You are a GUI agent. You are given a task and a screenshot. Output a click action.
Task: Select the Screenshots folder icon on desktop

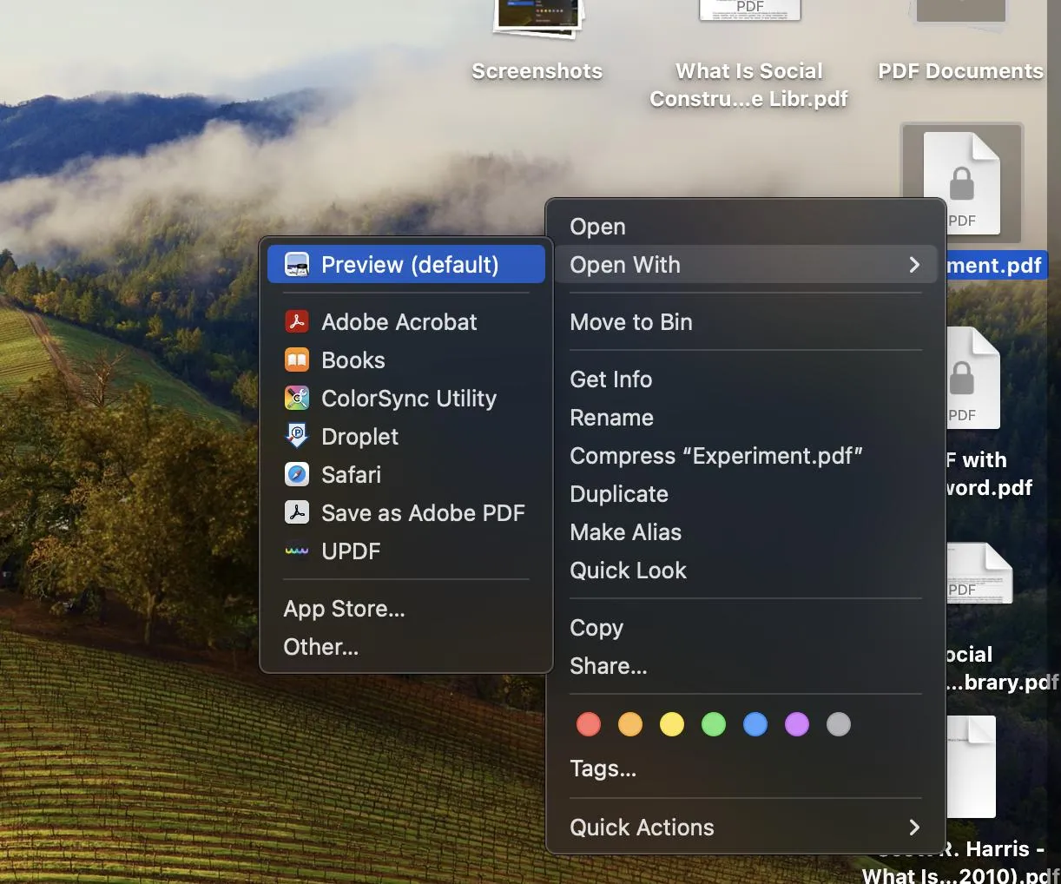pos(538,19)
